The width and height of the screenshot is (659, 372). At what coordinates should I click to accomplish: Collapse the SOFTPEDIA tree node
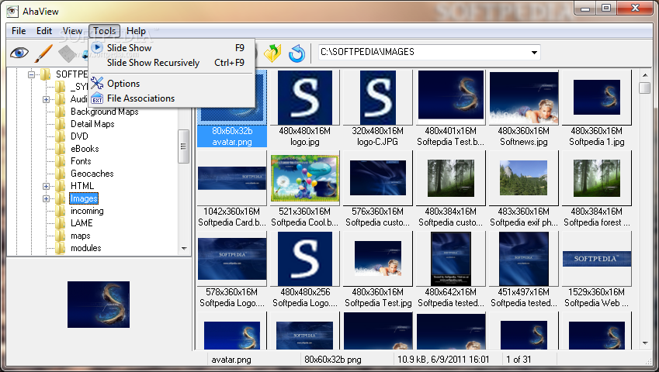pyautogui.click(x=31, y=74)
